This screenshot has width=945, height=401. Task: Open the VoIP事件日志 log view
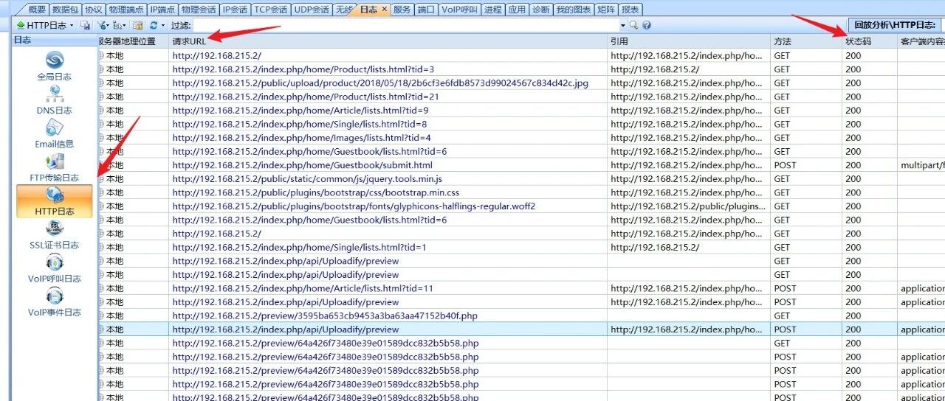55,303
